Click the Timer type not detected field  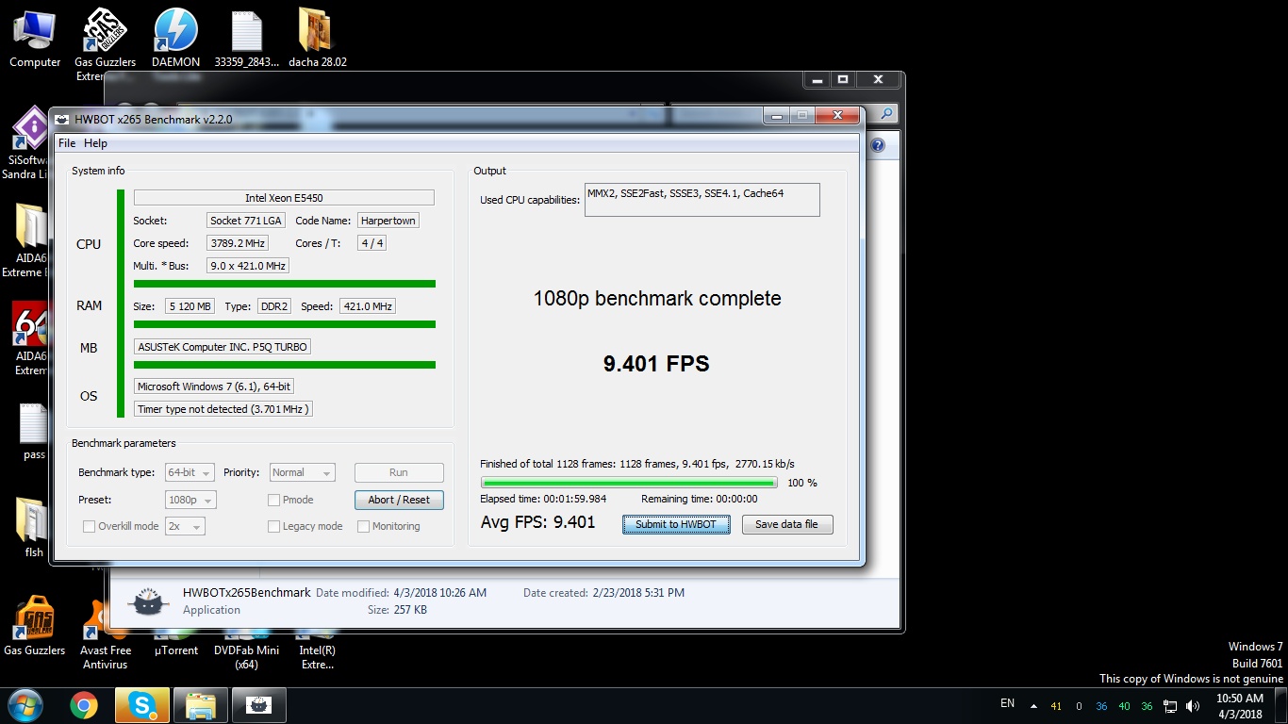[x=223, y=409]
